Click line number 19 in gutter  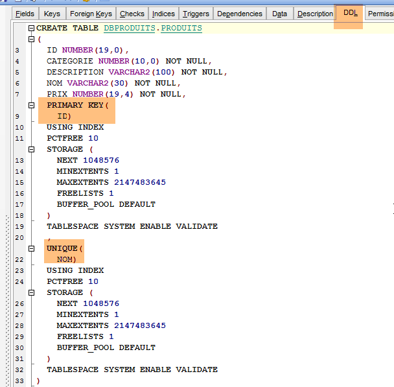pyautogui.click(x=19, y=226)
